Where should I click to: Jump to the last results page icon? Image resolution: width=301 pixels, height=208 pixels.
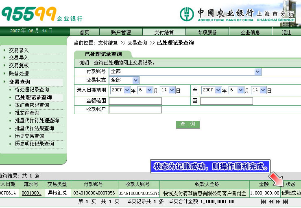click(286, 201)
